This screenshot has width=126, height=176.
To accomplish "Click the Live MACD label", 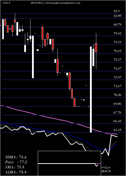I will tap(106, 169).
